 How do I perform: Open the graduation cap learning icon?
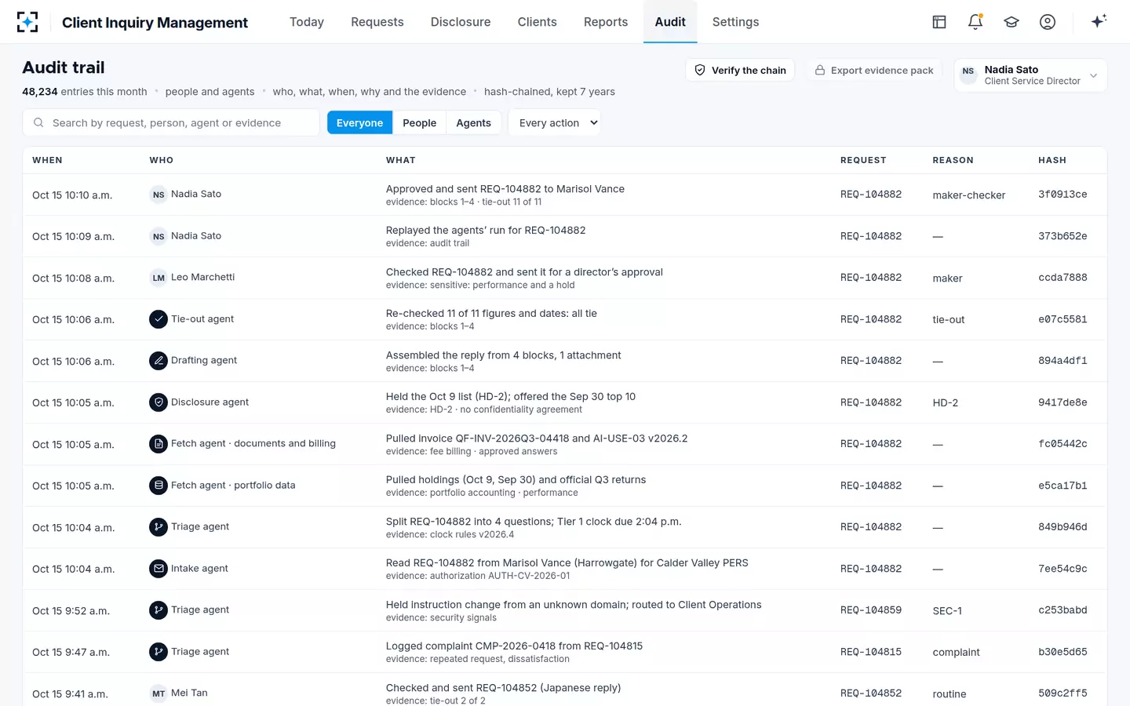[x=1012, y=22]
